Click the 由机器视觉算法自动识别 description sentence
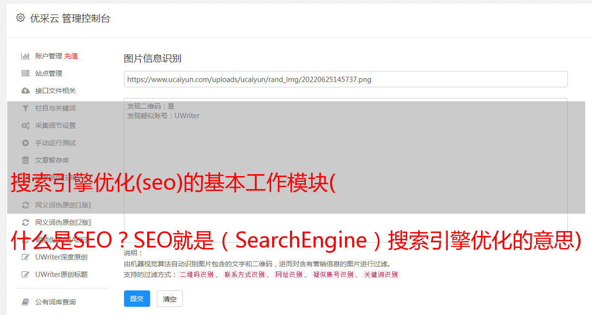 (257, 264)
